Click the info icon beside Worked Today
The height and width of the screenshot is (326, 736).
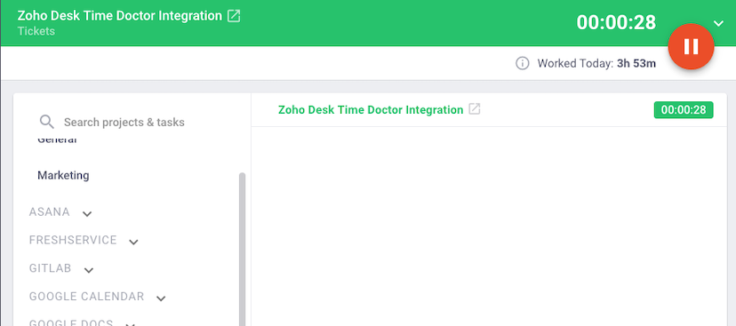point(522,63)
